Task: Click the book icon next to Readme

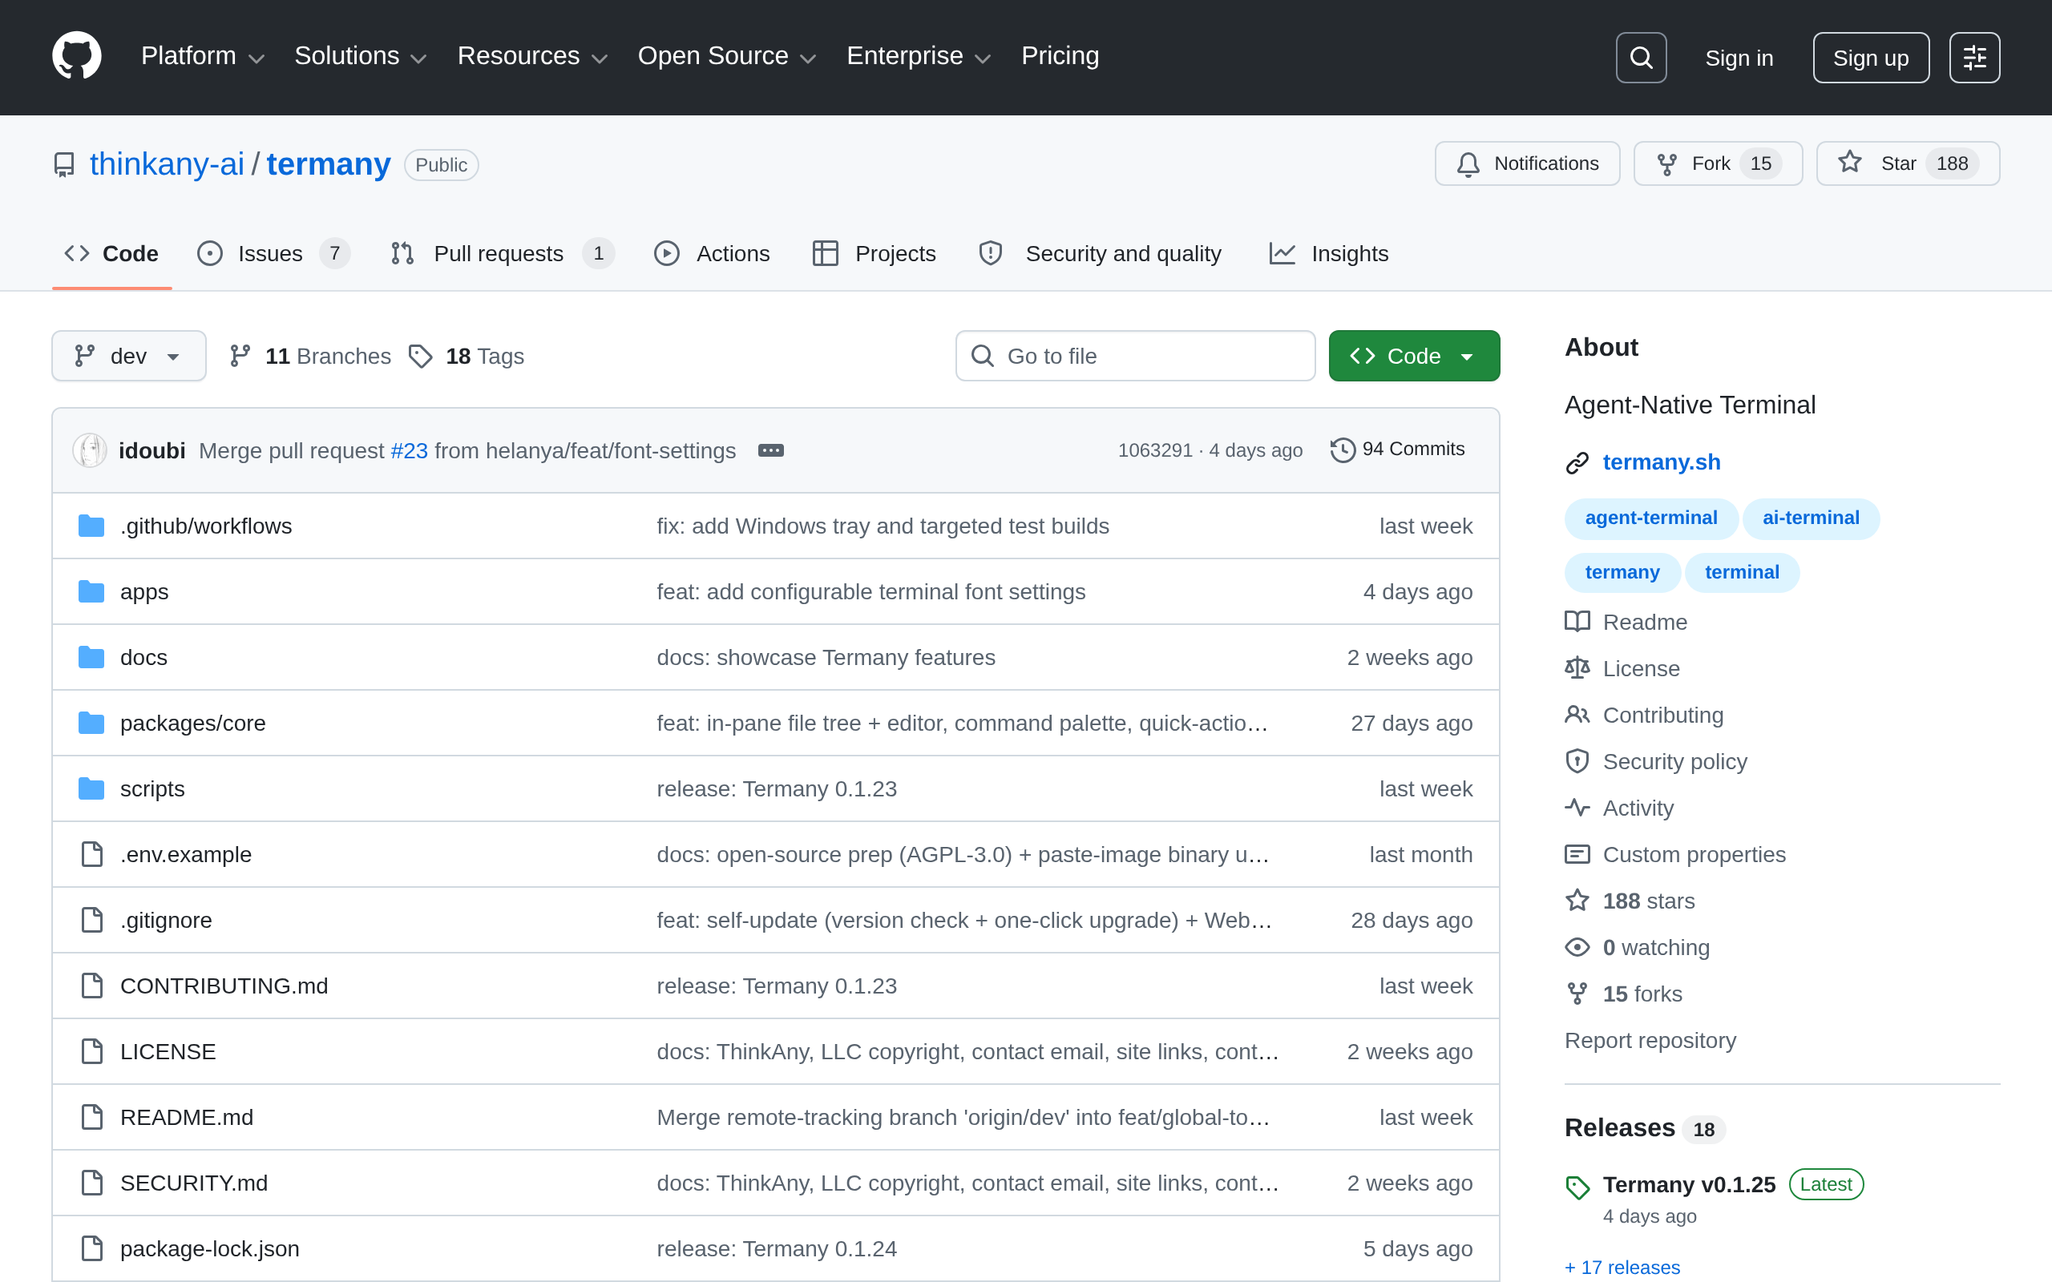Action: click(1577, 622)
